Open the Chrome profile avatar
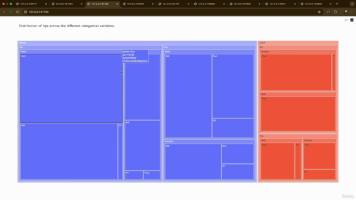The height and width of the screenshot is (200, 356). (x=345, y=12)
